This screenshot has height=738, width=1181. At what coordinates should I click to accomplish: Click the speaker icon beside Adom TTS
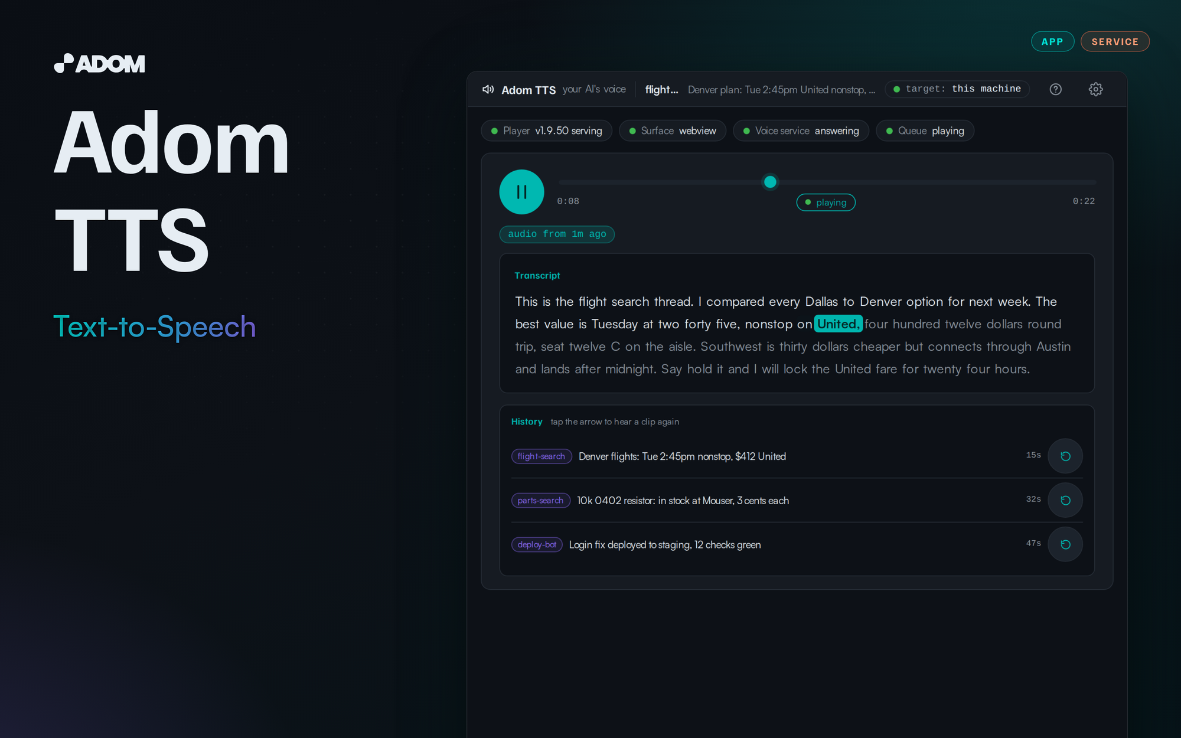click(488, 89)
